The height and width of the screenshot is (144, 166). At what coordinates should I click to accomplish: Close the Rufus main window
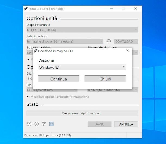click(136, 9)
